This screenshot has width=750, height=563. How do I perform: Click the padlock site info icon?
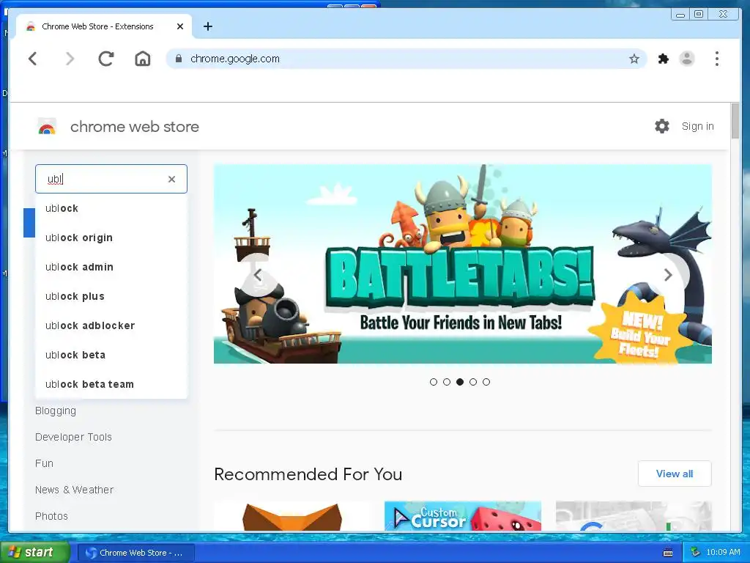point(179,59)
